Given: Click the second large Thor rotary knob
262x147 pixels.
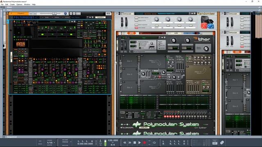Looking at the screenshot, I should click(x=187, y=40).
